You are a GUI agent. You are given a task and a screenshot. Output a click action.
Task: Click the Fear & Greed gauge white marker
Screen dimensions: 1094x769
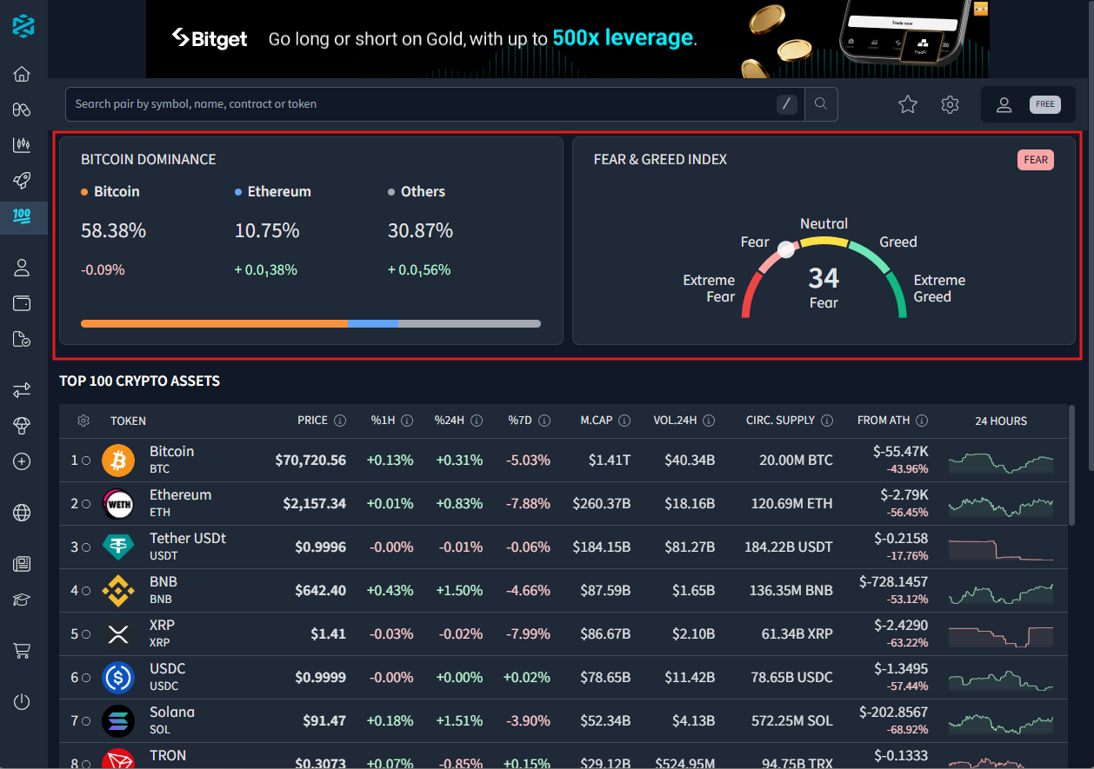point(786,249)
